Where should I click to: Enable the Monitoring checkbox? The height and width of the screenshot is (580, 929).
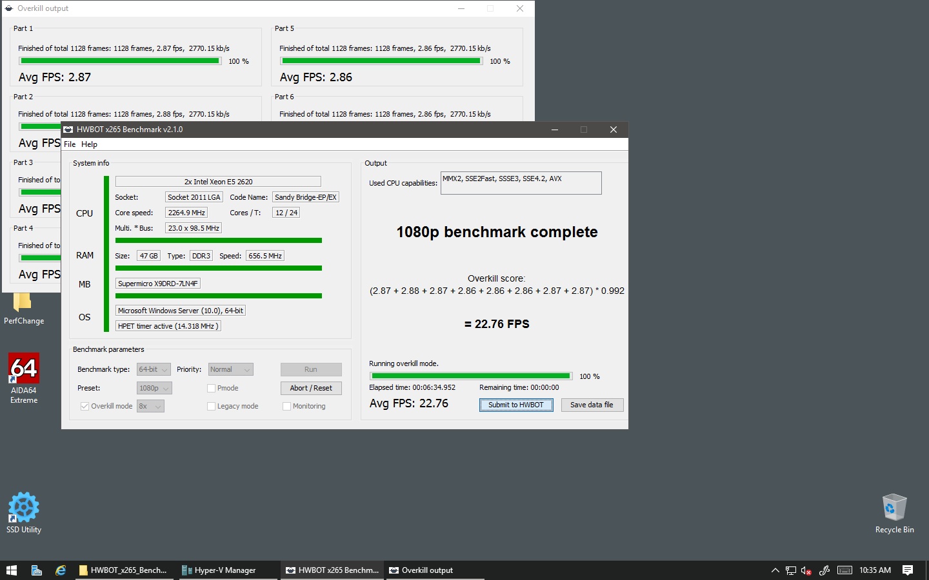286,407
